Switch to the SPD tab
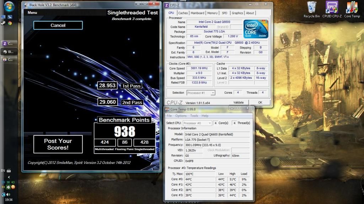Image resolution: width=364 pixels, height=204 pixels. tap(225, 13)
